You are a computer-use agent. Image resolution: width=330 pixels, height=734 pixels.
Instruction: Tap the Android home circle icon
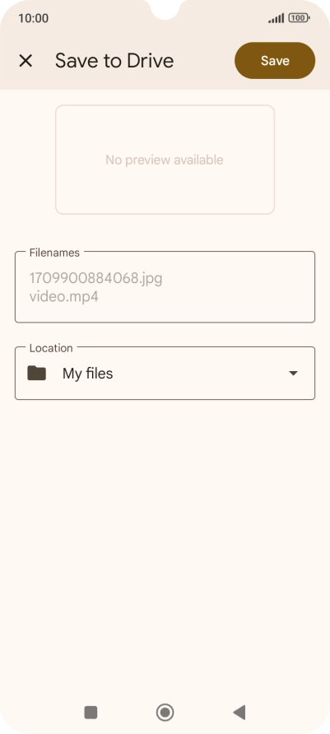click(165, 713)
